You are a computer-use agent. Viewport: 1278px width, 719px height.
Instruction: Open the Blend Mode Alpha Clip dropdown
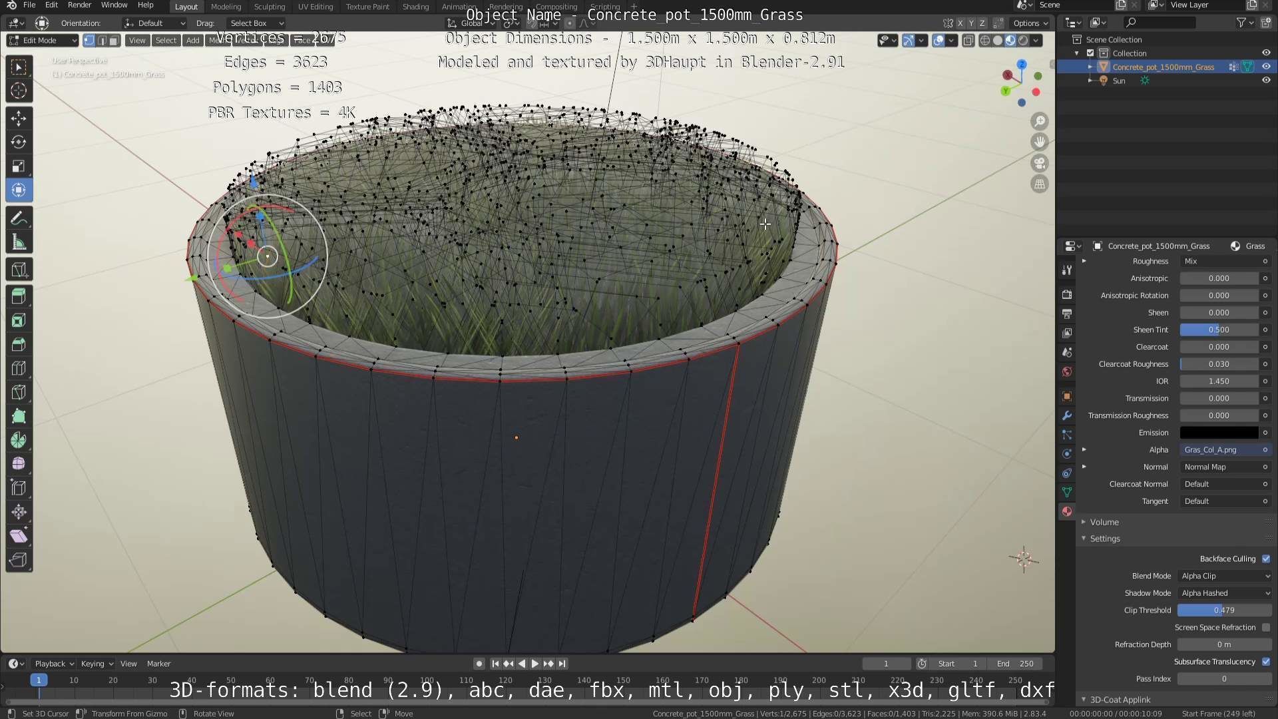pyautogui.click(x=1225, y=576)
